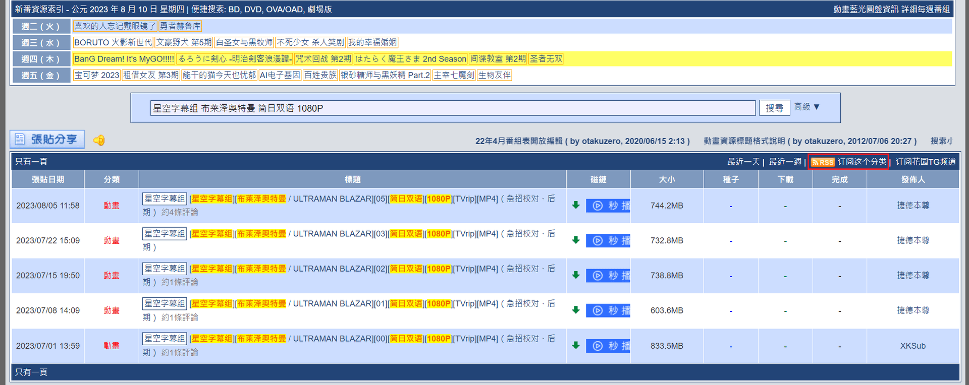Click the 搜尋 search button
Viewport: 969px width, 385px height.
pyautogui.click(x=775, y=108)
